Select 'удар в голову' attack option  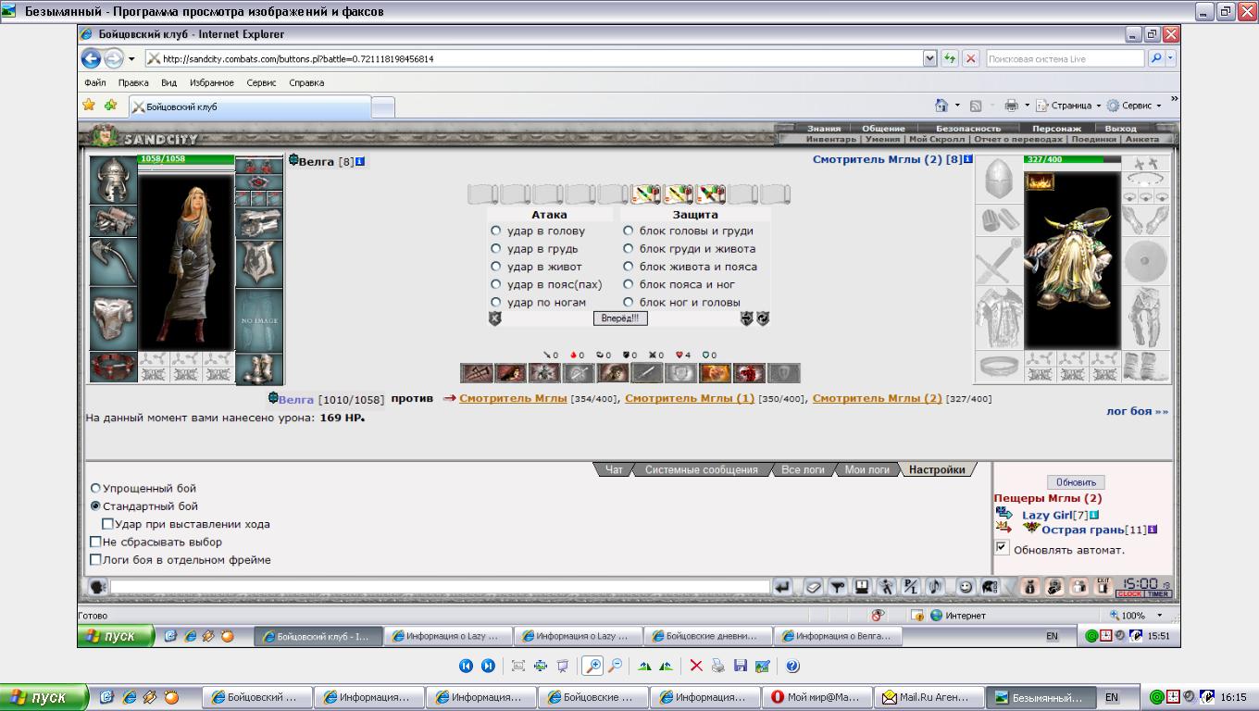pyautogui.click(x=496, y=231)
